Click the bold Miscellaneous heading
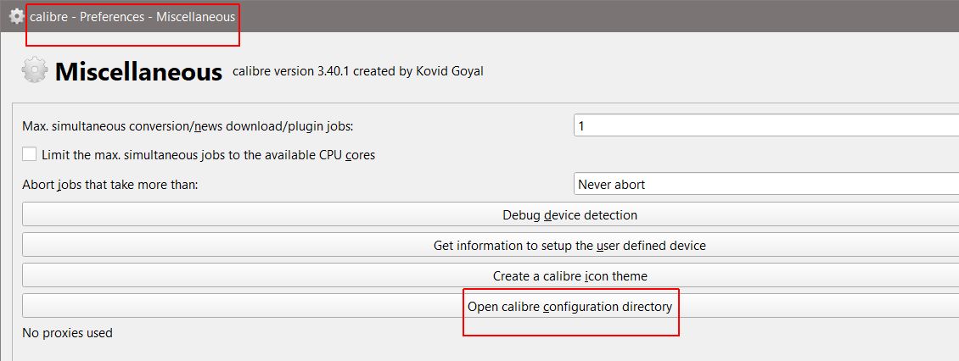Screen dimensions: 959x361 (x=138, y=72)
